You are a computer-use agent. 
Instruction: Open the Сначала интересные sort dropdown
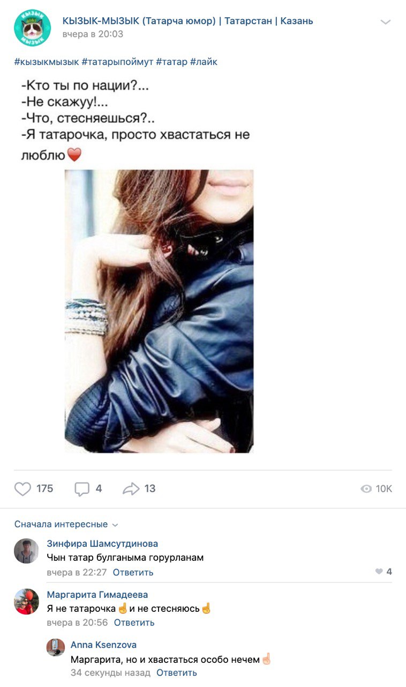pos(66,524)
